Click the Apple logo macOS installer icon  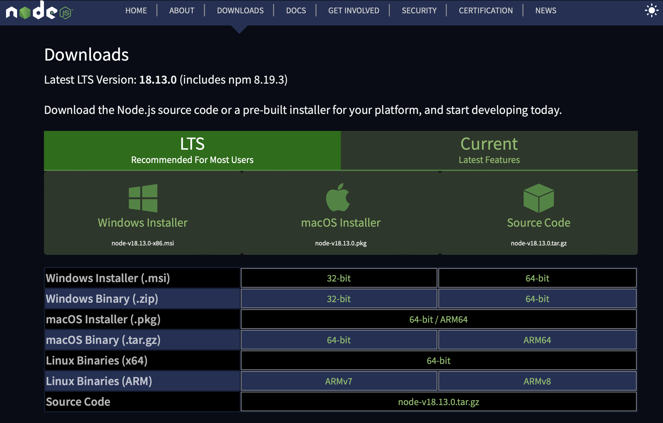(338, 198)
